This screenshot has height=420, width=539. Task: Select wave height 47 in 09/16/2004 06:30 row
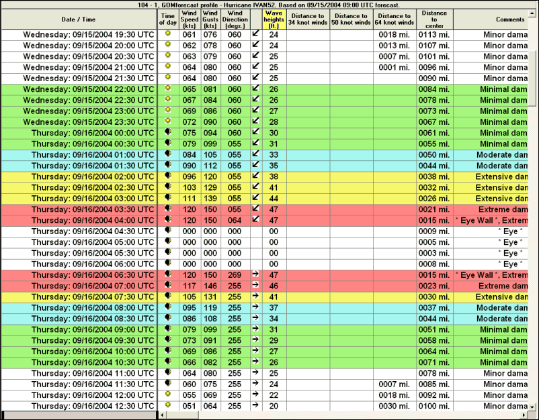click(x=274, y=275)
